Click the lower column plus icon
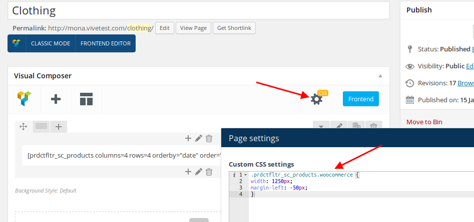 click(x=188, y=172)
